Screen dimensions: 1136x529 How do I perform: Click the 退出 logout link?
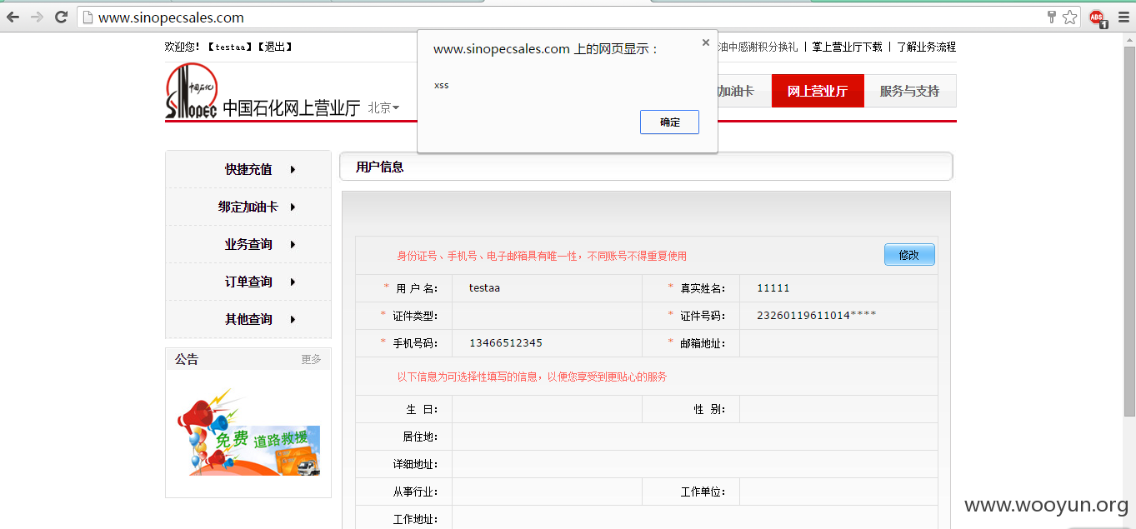(x=274, y=47)
